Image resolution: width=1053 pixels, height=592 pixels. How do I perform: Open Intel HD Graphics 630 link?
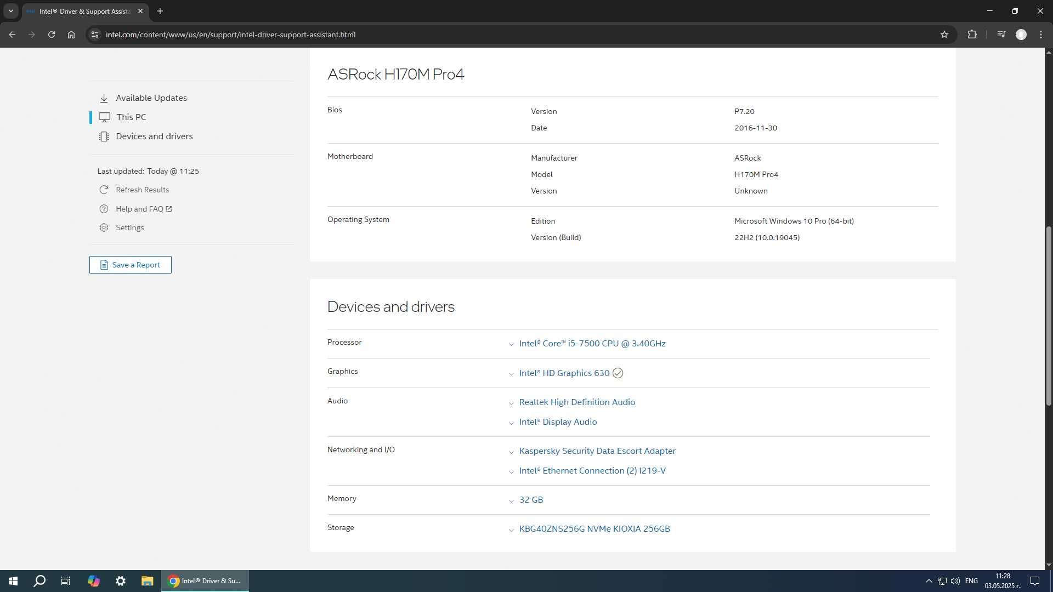pyautogui.click(x=564, y=373)
